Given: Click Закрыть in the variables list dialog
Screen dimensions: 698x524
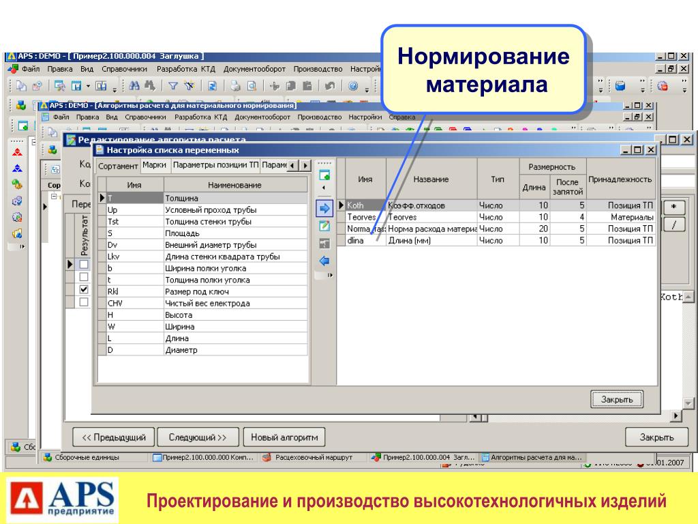Looking at the screenshot, I should click(x=616, y=399).
